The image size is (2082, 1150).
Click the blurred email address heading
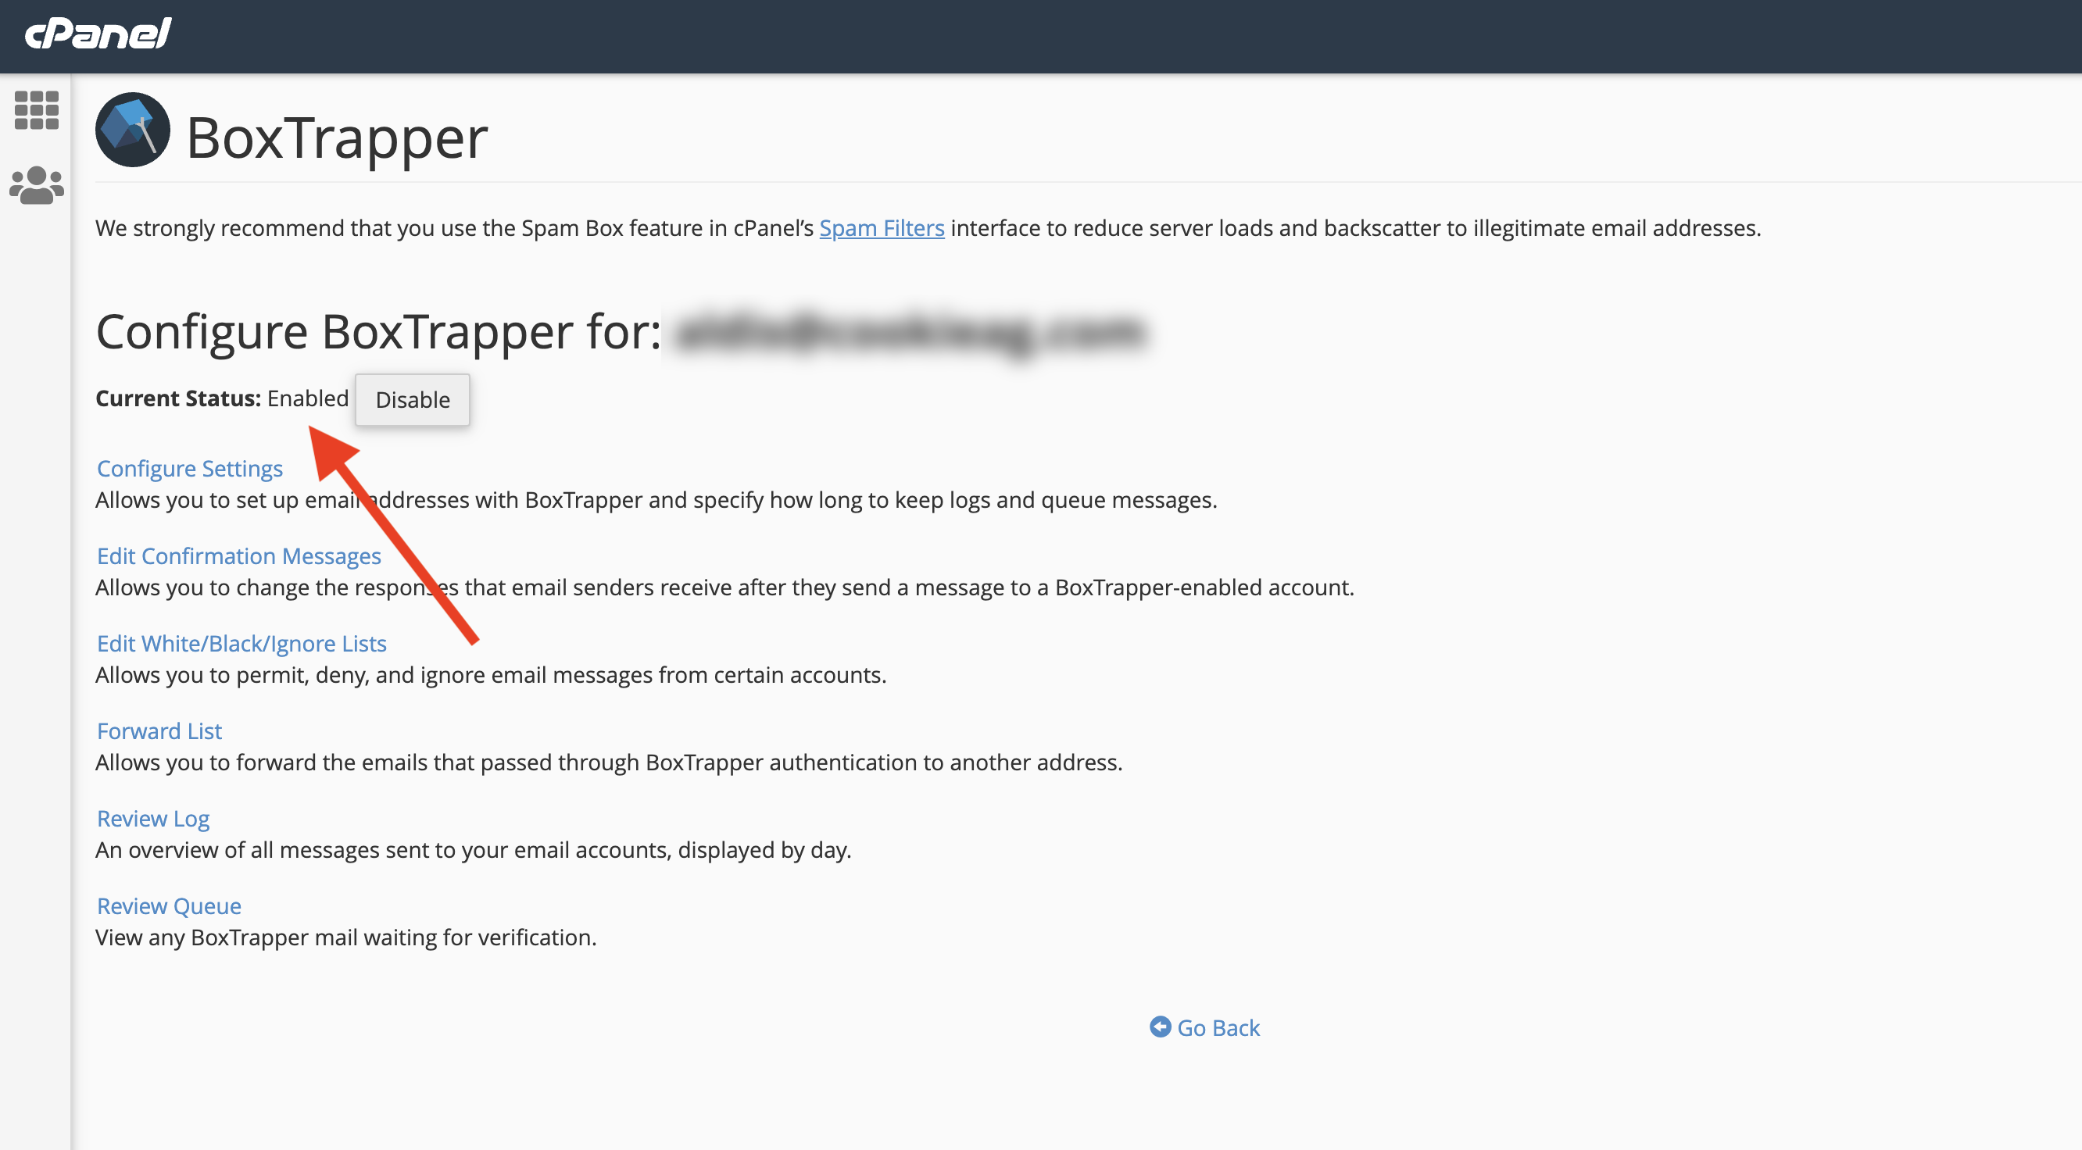point(909,332)
